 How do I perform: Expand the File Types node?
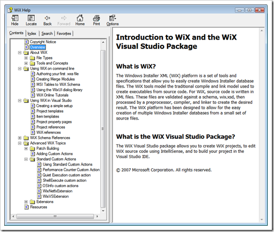pyautogui.click(x=26, y=58)
